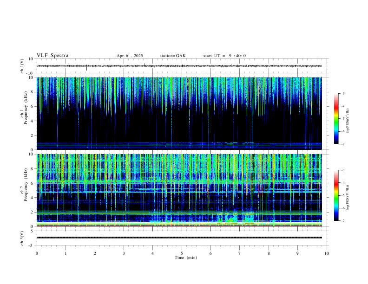Click the ch.3 voltage waveform band
The image size is (368, 284).
pos(179,238)
